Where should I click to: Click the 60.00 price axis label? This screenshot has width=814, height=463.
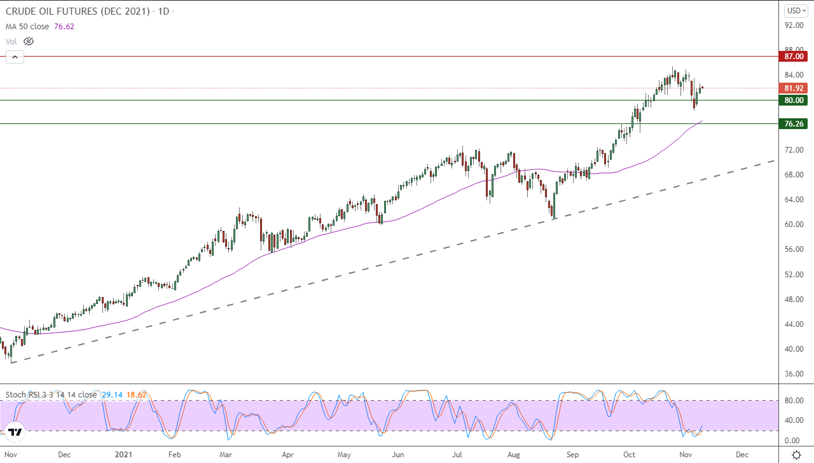point(794,225)
